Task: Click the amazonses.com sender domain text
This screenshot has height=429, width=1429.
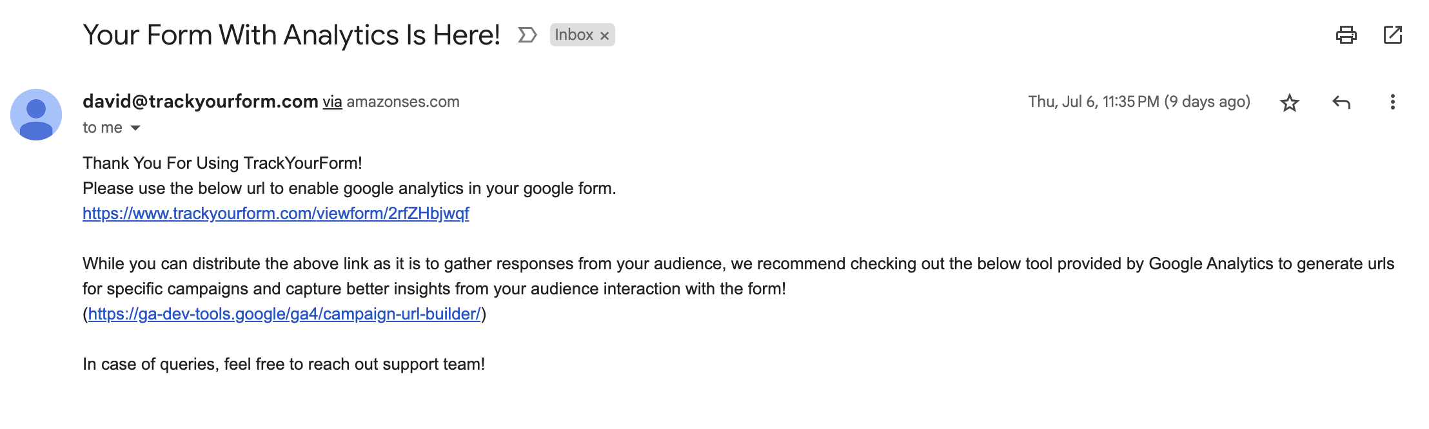Action: [403, 102]
